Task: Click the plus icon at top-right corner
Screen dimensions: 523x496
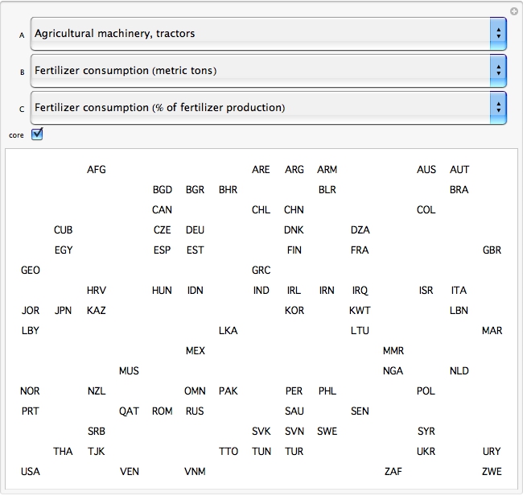Action: point(514,11)
